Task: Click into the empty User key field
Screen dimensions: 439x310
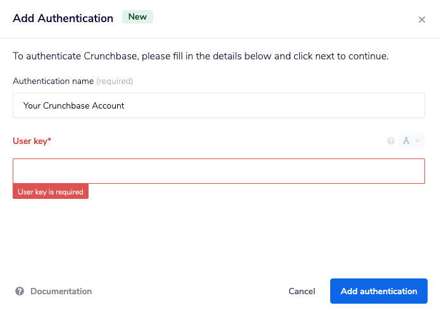Action: point(218,171)
